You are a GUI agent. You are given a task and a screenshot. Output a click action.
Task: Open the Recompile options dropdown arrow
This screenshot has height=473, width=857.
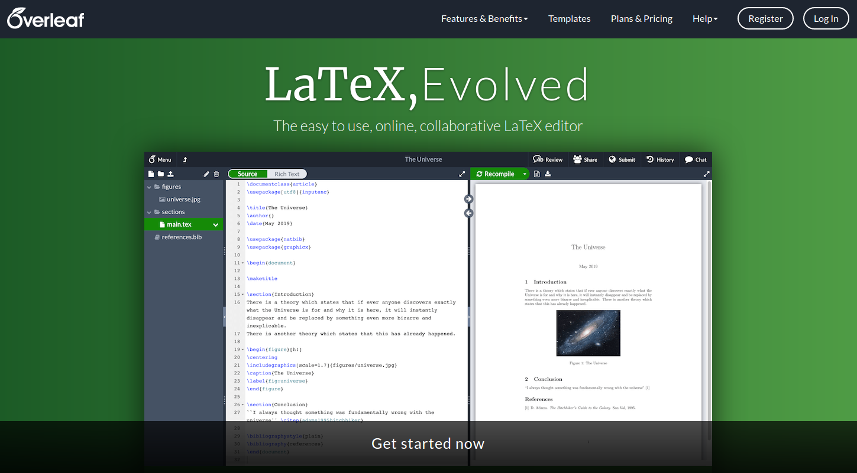point(525,174)
